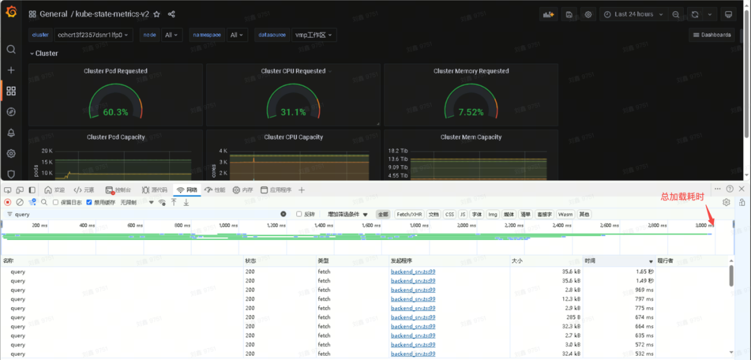Filter requests by Img type
The width and height of the screenshot is (751, 360).
tap(492, 214)
